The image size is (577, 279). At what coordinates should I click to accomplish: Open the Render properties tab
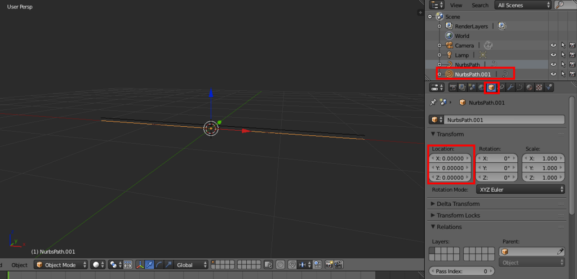(x=453, y=87)
